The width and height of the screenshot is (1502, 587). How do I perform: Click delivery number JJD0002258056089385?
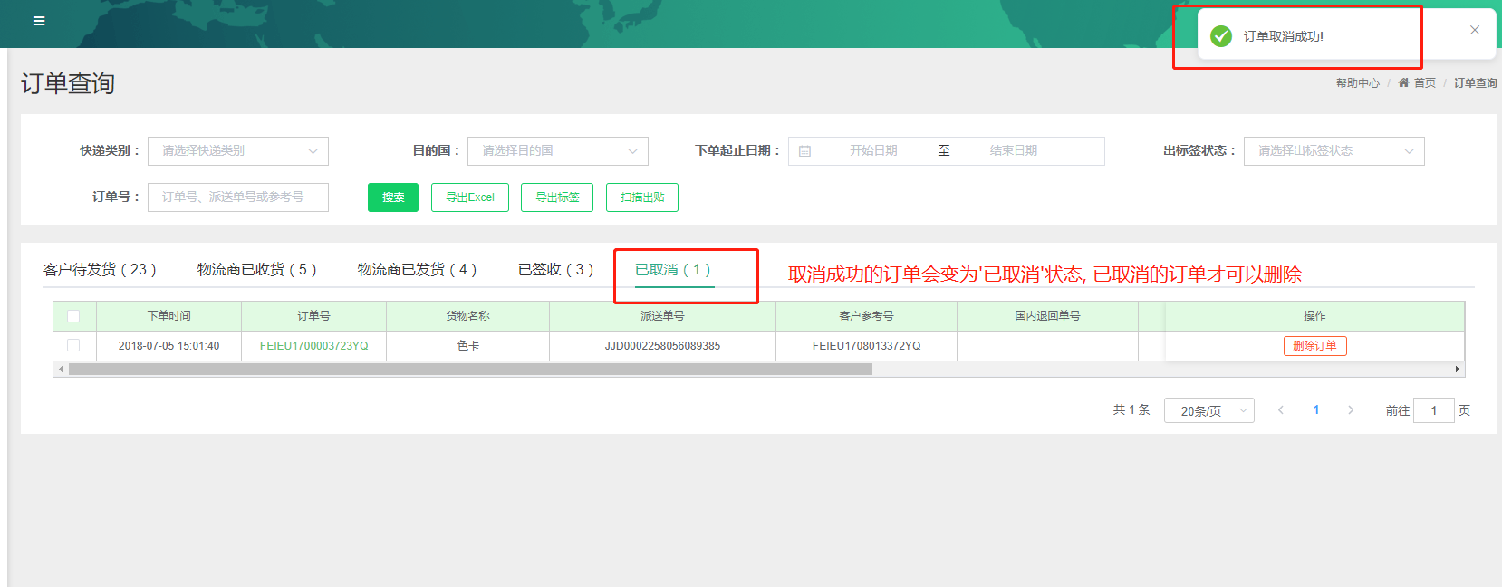(x=662, y=346)
